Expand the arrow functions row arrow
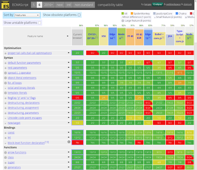Image resolution: width=197 pixels, height=170 pixels. tap(69, 152)
